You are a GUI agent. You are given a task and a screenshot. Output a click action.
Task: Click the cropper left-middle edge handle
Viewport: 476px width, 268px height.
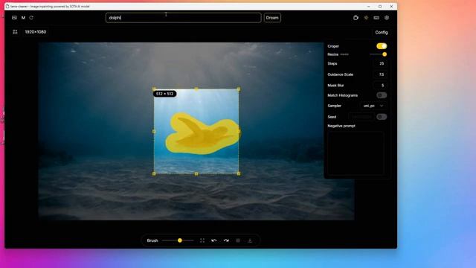coord(154,132)
